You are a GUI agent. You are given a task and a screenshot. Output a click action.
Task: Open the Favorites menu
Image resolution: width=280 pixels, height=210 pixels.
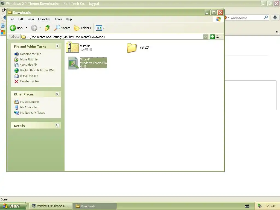[x=44, y=19]
